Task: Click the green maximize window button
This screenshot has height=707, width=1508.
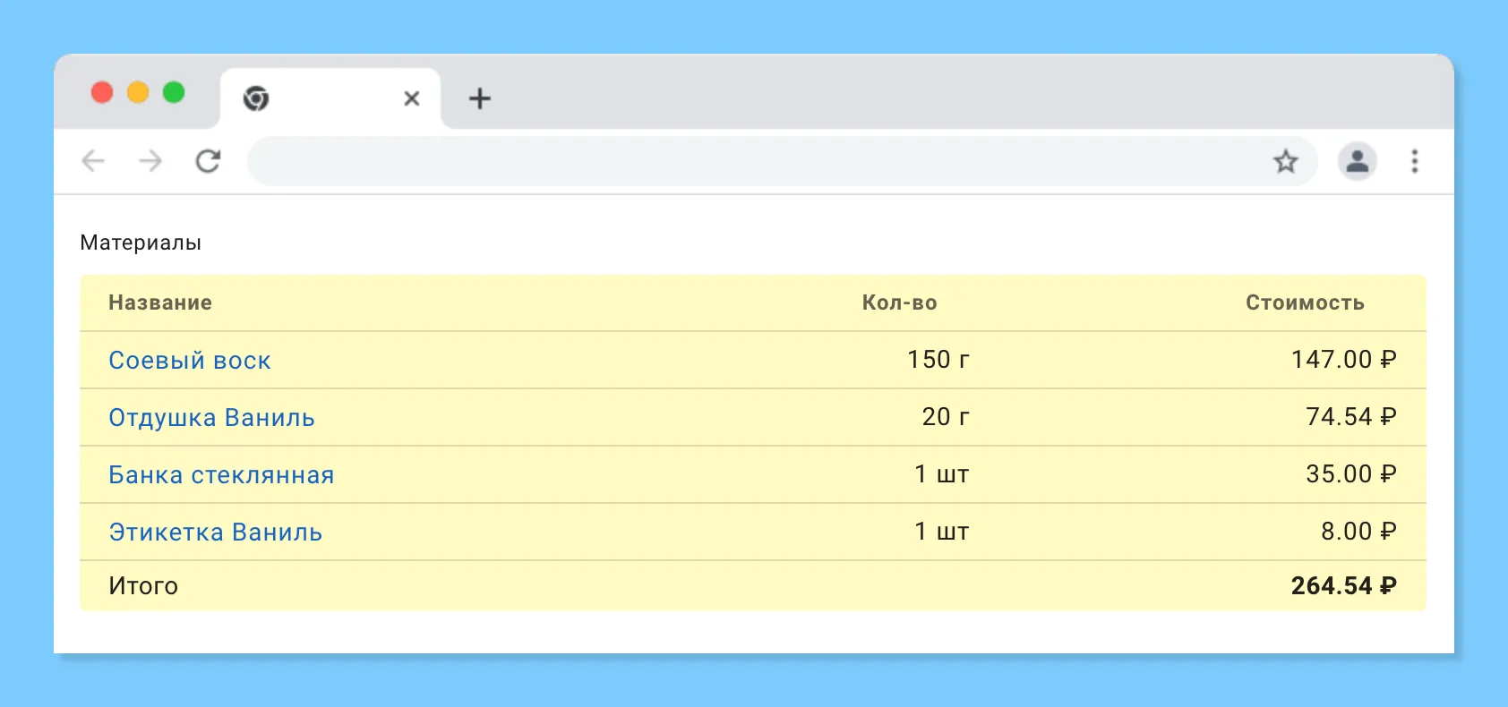Action: pos(174,92)
